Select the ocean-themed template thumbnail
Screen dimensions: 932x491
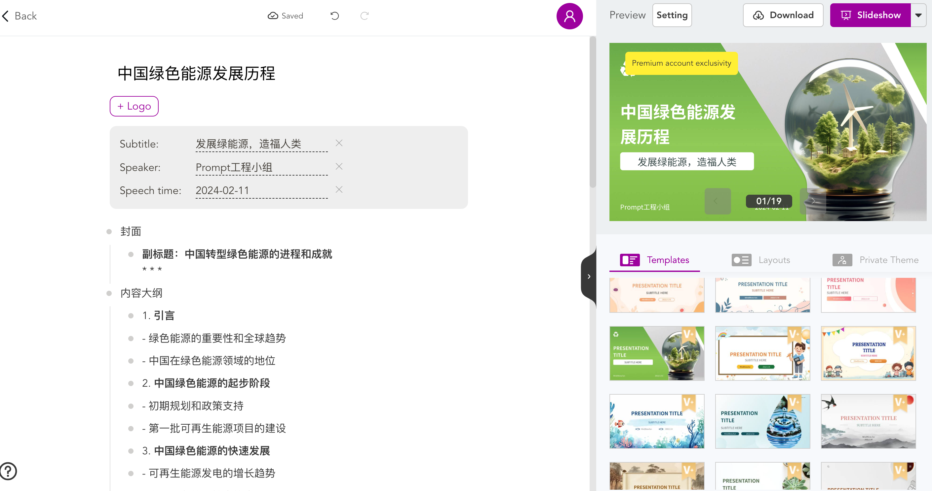click(656, 421)
